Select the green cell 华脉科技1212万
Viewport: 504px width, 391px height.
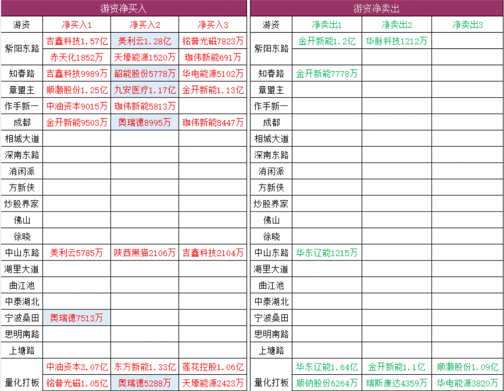click(396, 41)
